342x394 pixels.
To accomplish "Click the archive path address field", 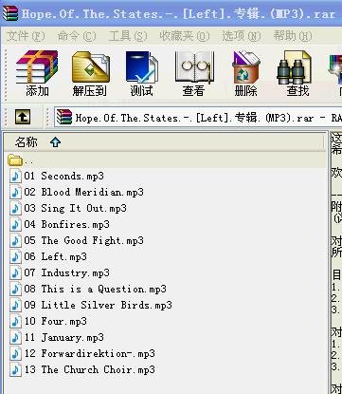I will coord(198,118).
